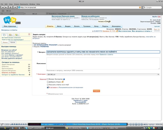Open the Перлы site tab
Image resolution: width=163 pixels, height=130 pixels.
[105, 26]
